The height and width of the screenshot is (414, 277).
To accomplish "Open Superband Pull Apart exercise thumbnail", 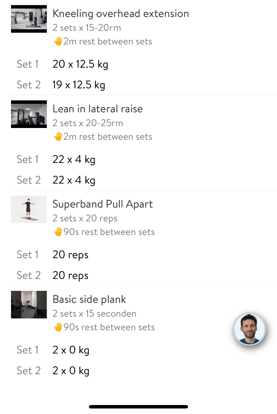I will click(x=29, y=209).
